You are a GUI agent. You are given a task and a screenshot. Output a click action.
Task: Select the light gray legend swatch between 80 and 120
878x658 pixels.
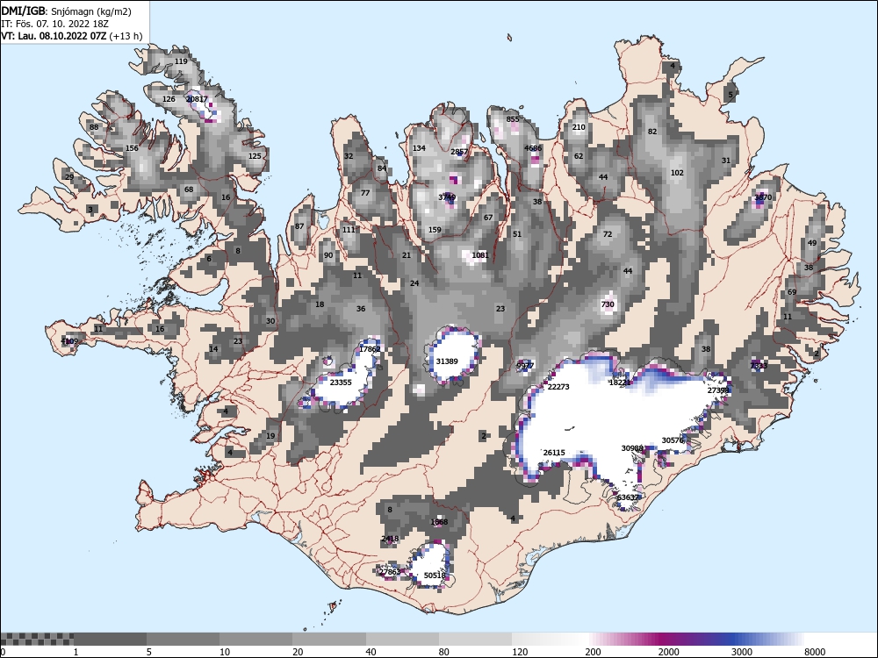pos(475,639)
